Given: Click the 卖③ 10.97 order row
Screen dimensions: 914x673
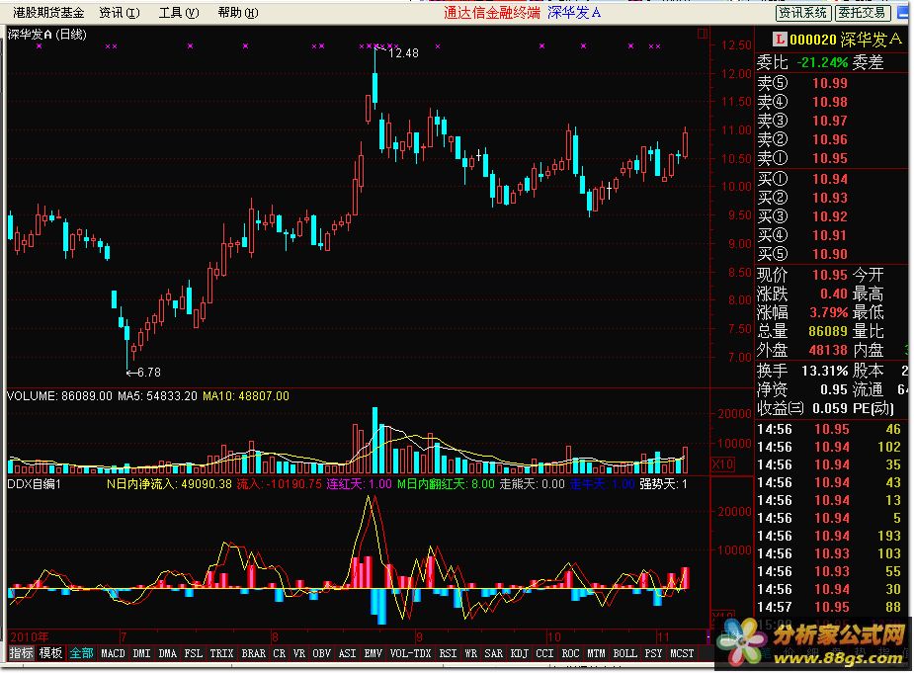Looking at the screenshot, I should click(802, 121).
